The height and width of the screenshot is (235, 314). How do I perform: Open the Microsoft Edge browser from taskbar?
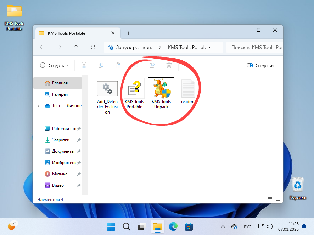point(173,226)
